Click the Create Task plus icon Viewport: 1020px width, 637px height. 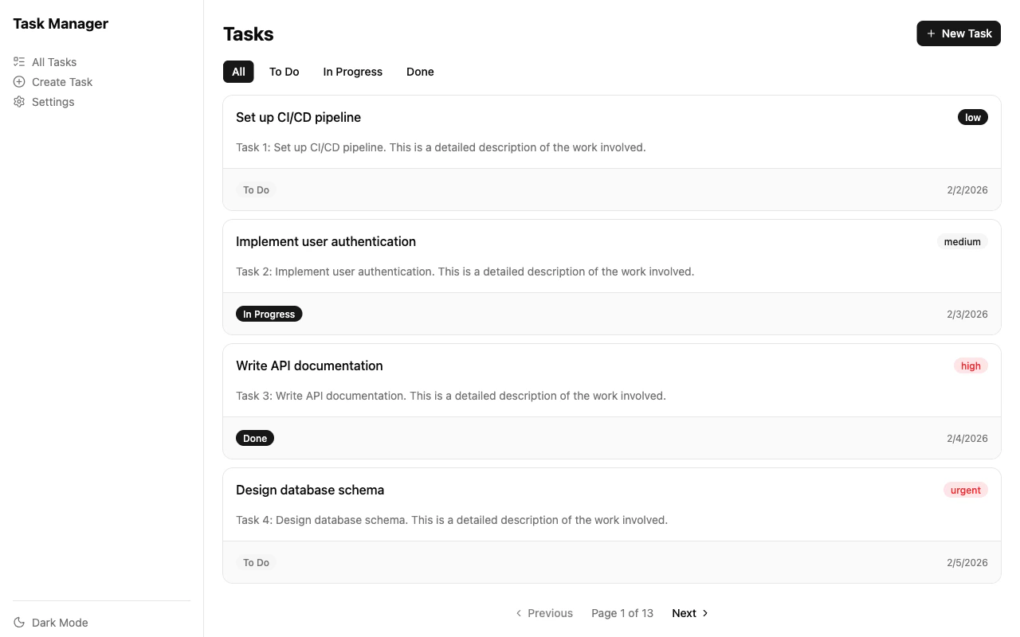18,82
